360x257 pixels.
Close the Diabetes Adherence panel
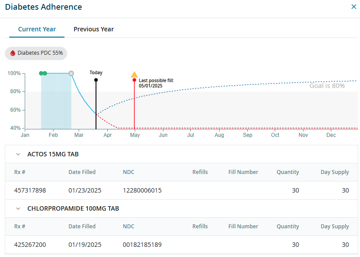click(x=353, y=7)
